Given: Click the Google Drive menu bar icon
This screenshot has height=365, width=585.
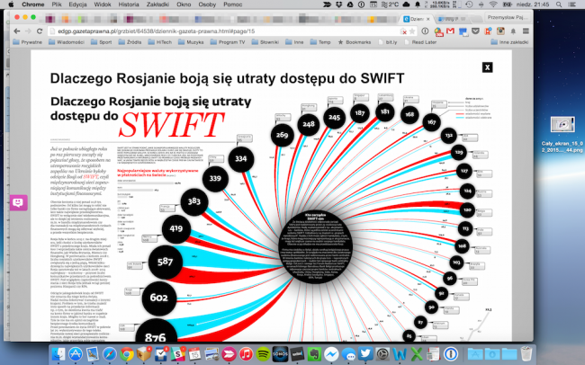Looking at the screenshot, I should coord(350,4).
